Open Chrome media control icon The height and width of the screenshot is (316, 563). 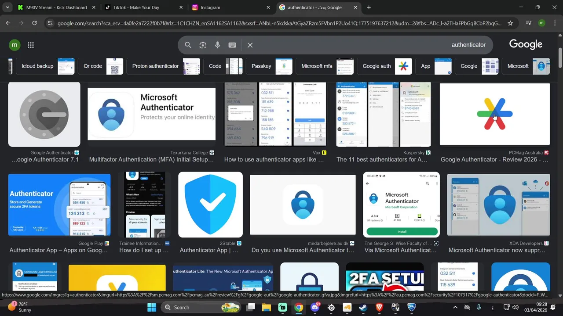pyautogui.click(x=529, y=23)
